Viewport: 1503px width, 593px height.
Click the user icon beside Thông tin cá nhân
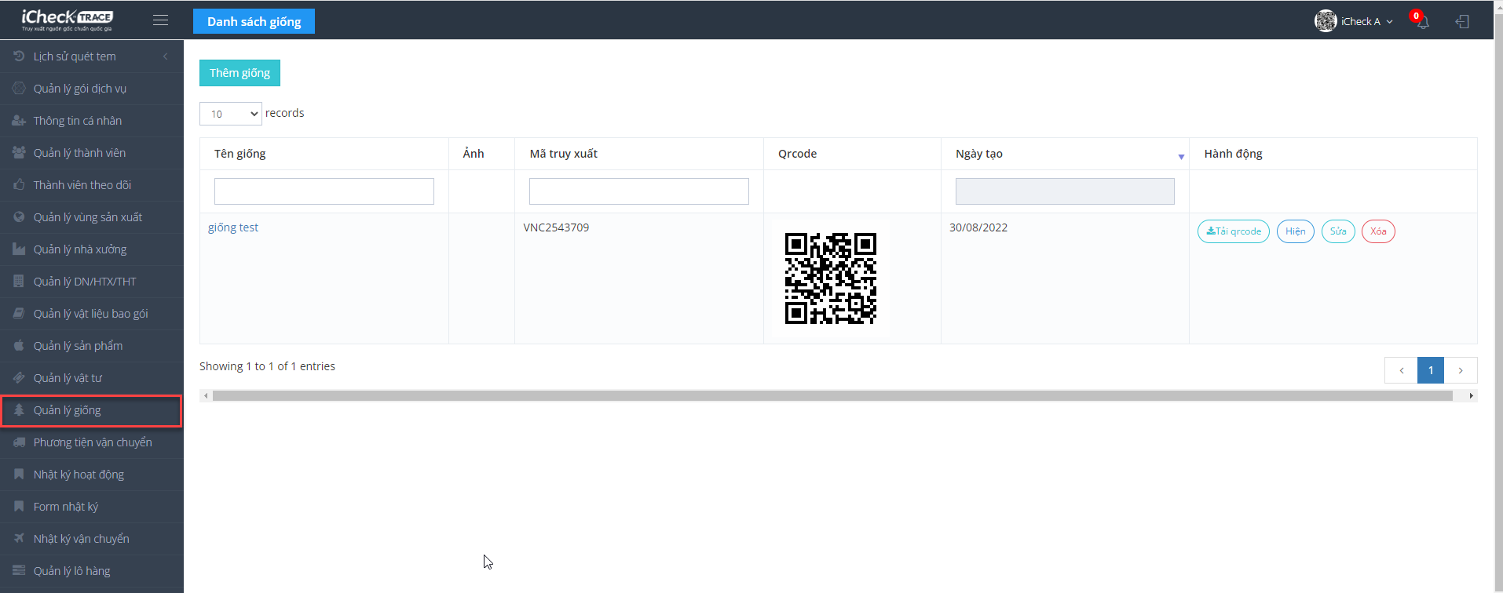(x=19, y=120)
